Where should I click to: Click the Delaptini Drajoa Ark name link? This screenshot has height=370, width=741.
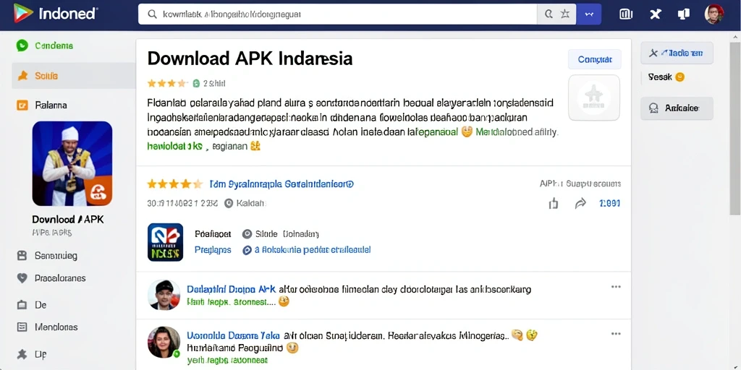tap(231, 289)
